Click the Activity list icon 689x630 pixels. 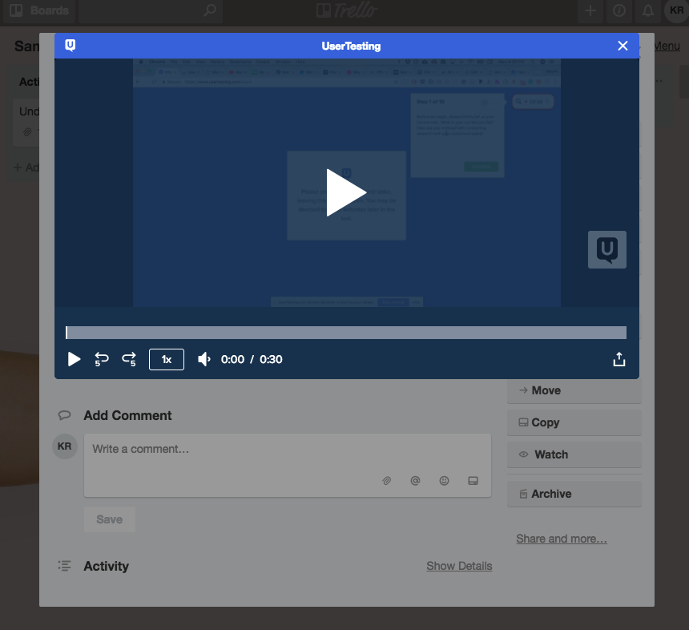click(x=65, y=565)
